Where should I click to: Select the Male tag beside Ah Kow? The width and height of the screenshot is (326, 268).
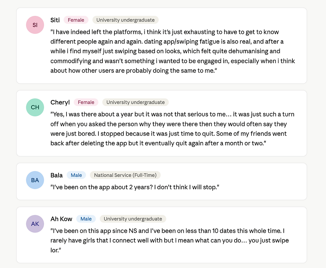(x=86, y=219)
